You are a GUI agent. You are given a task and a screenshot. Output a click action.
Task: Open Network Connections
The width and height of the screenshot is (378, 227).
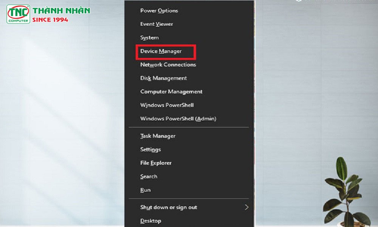[167, 64]
